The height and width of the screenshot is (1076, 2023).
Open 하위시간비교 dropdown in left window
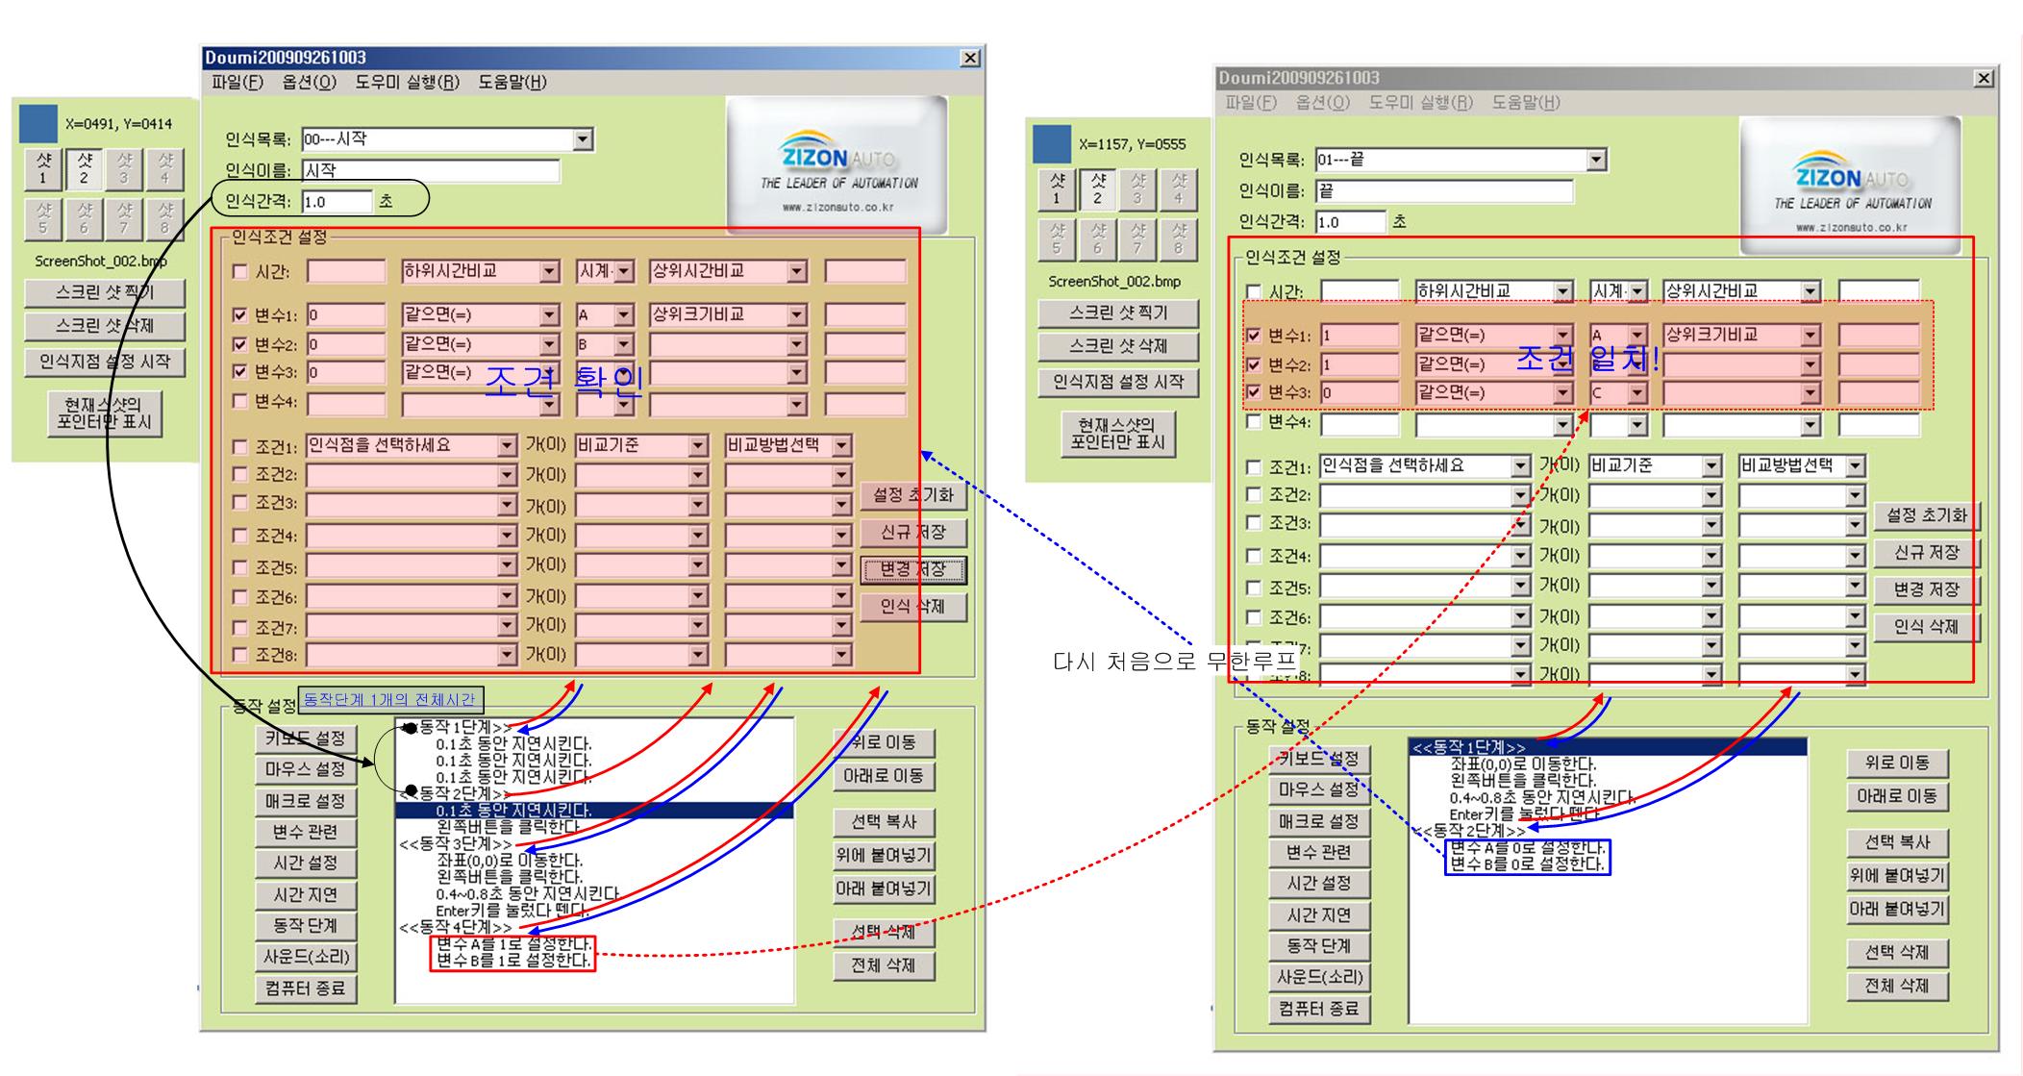pyautogui.click(x=549, y=272)
